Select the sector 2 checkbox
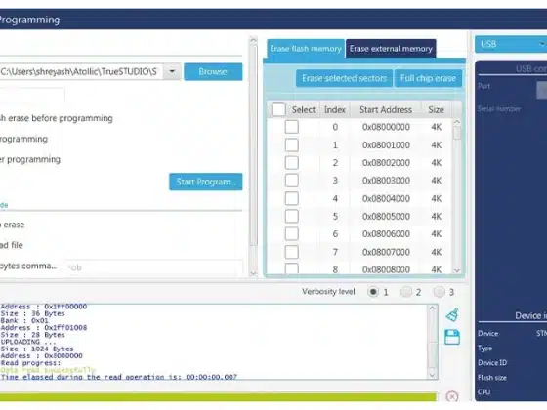The height and width of the screenshot is (410, 547). 292,162
